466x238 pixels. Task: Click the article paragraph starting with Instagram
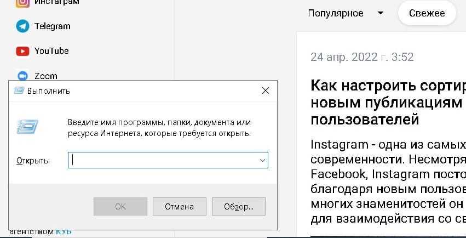388,182
